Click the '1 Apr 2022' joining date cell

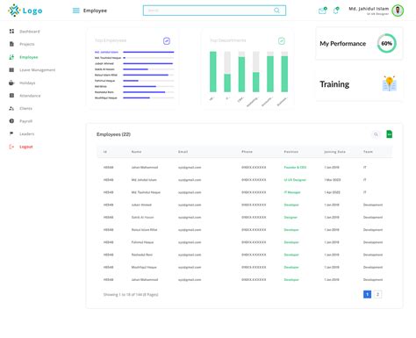(332, 192)
